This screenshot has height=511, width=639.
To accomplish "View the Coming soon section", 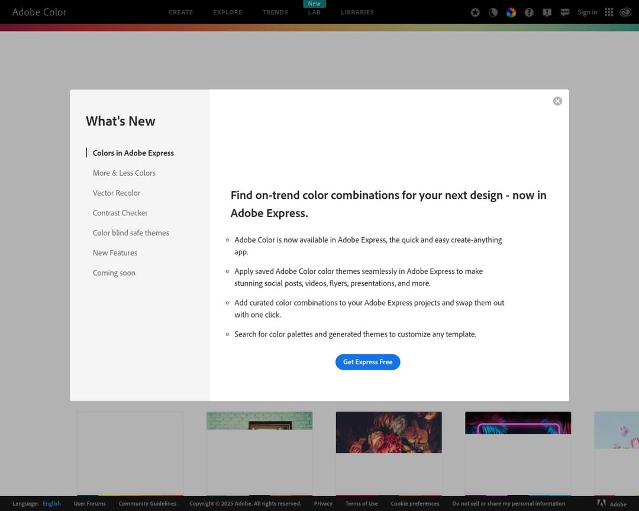I will [x=114, y=273].
